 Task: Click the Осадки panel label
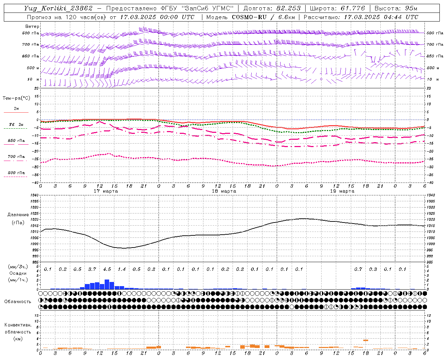pyautogui.click(x=18, y=273)
